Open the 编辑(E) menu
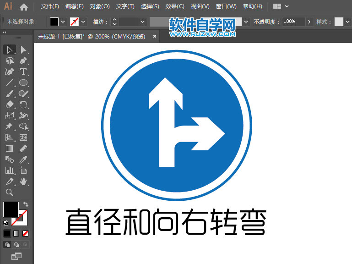This screenshot has height=264, width=352. coord(74,6)
